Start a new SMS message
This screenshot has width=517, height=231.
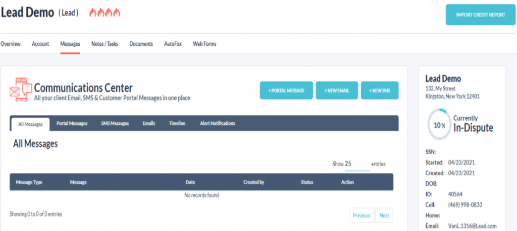[380, 91]
